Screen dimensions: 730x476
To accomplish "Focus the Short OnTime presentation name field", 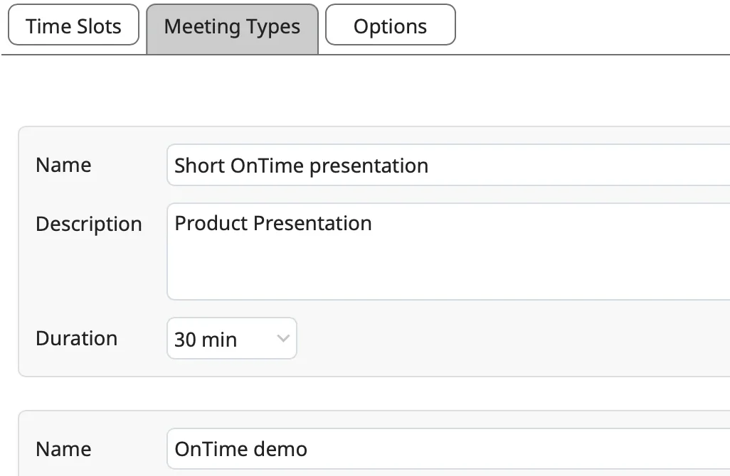I will [448, 166].
